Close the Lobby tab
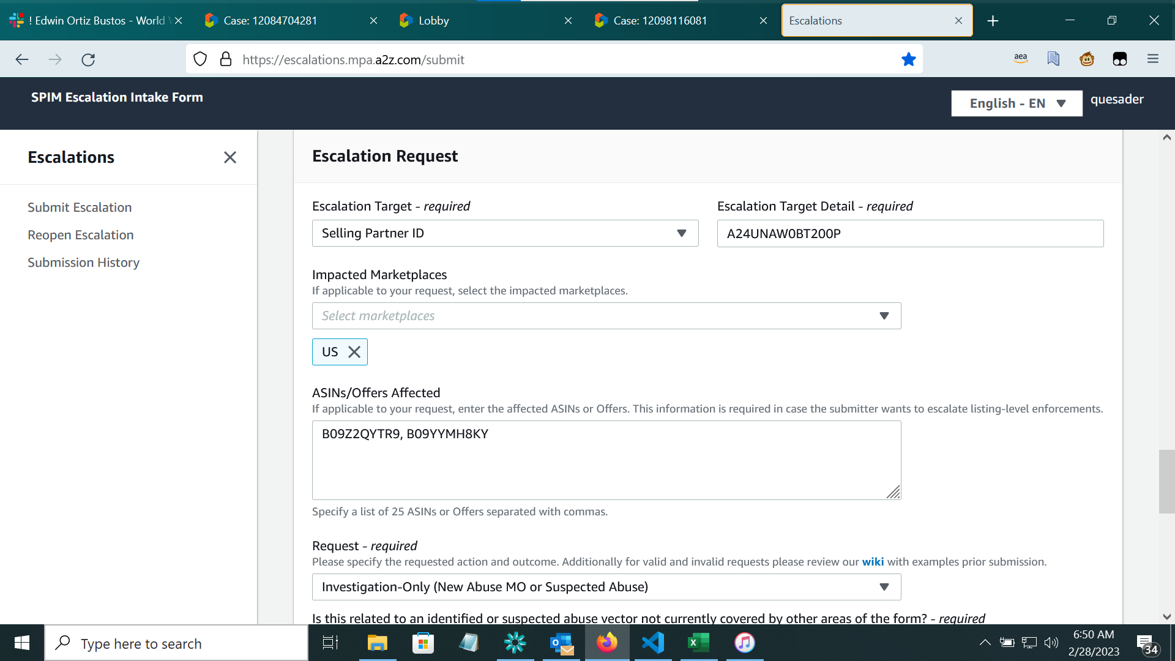Image resolution: width=1175 pixels, height=661 pixels. (x=568, y=21)
